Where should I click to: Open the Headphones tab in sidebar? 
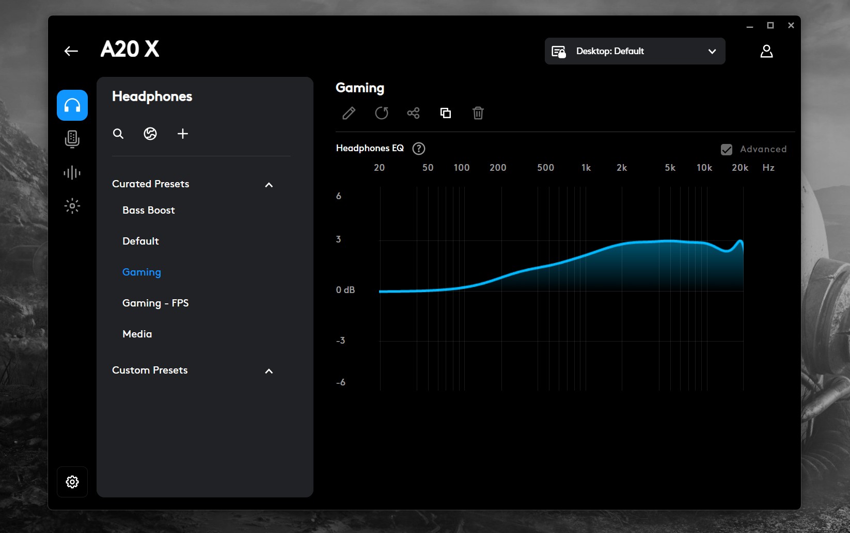[72, 105]
